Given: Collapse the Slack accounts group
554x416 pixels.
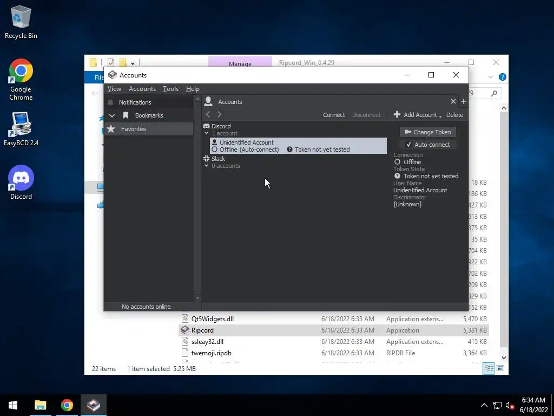Looking at the screenshot, I should (206, 166).
